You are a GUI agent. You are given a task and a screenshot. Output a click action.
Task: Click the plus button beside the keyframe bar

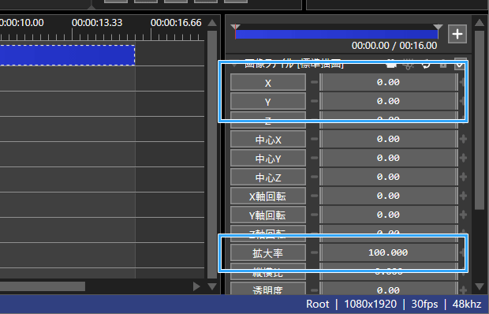457,34
